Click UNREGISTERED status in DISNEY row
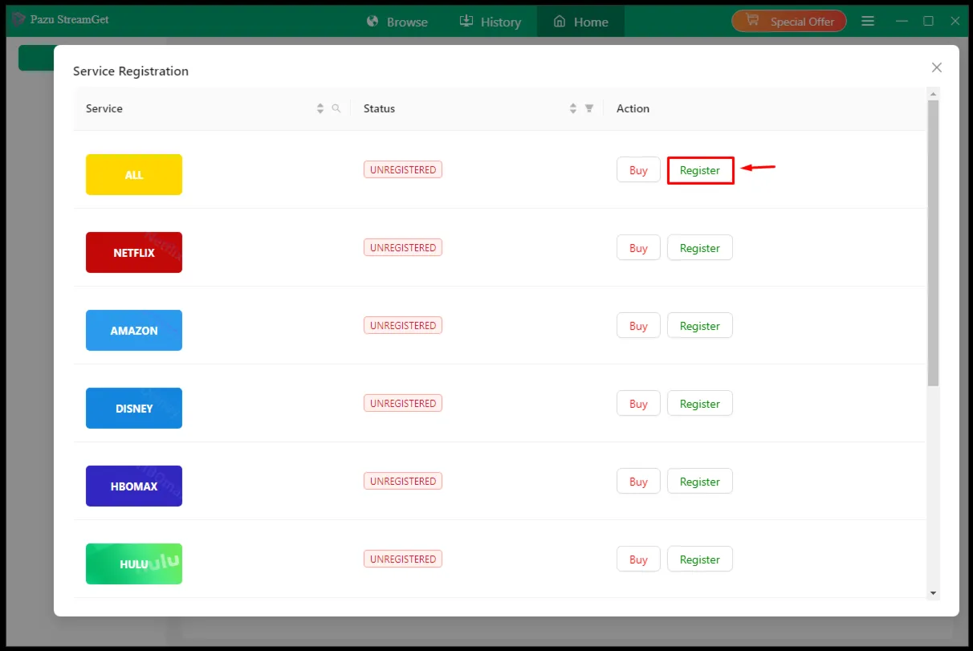973x651 pixels. [x=403, y=403]
